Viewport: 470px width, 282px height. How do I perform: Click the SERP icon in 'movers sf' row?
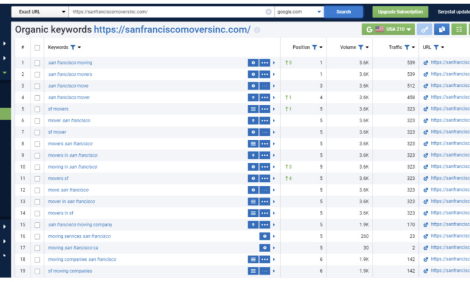[x=253, y=179]
